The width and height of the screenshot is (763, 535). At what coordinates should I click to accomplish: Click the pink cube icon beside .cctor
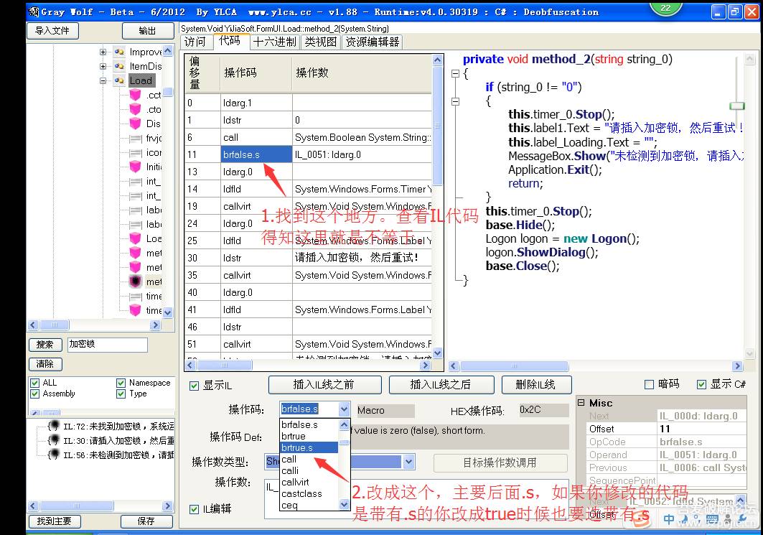point(135,95)
